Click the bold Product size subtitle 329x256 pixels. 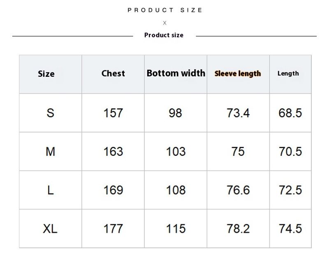[x=164, y=35]
